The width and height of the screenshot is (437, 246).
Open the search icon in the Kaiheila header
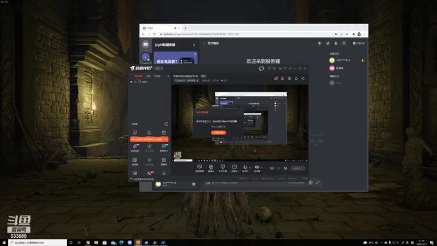click(344, 43)
